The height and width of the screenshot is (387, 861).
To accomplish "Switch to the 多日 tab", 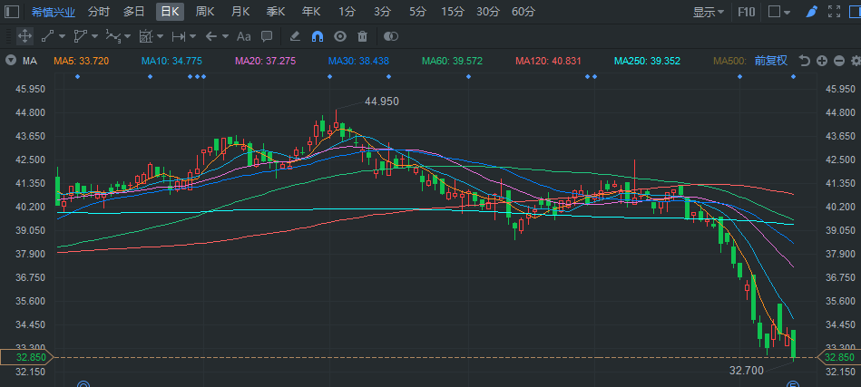I will pyautogui.click(x=134, y=12).
